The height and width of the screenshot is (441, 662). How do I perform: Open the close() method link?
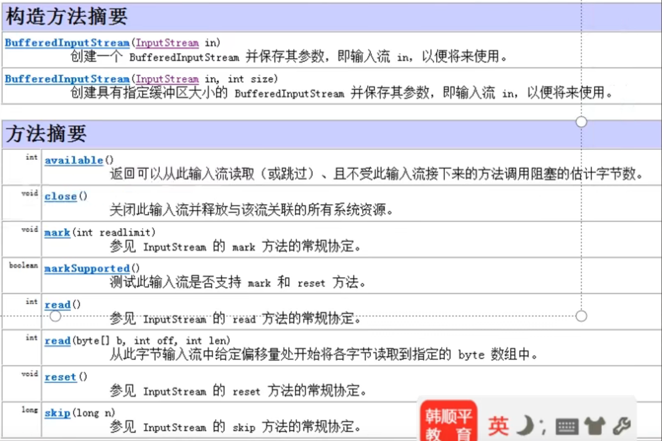click(x=60, y=196)
